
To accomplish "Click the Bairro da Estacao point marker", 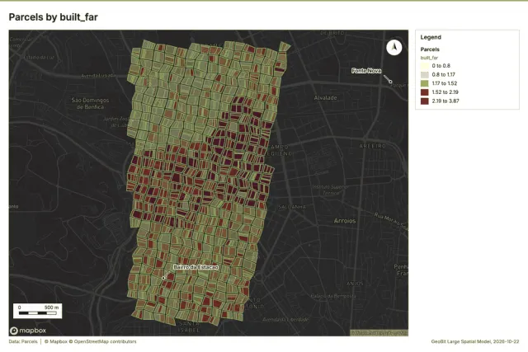I will click(163, 278).
